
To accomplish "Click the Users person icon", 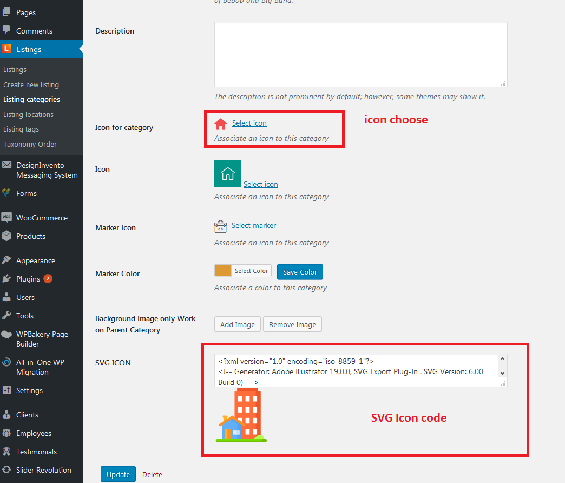I will click(6, 297).
